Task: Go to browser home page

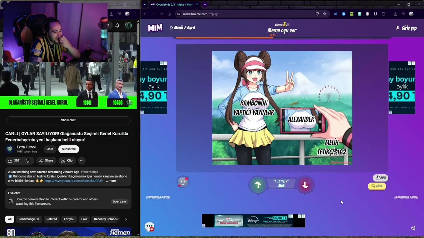Action: (x=169, y=14)
